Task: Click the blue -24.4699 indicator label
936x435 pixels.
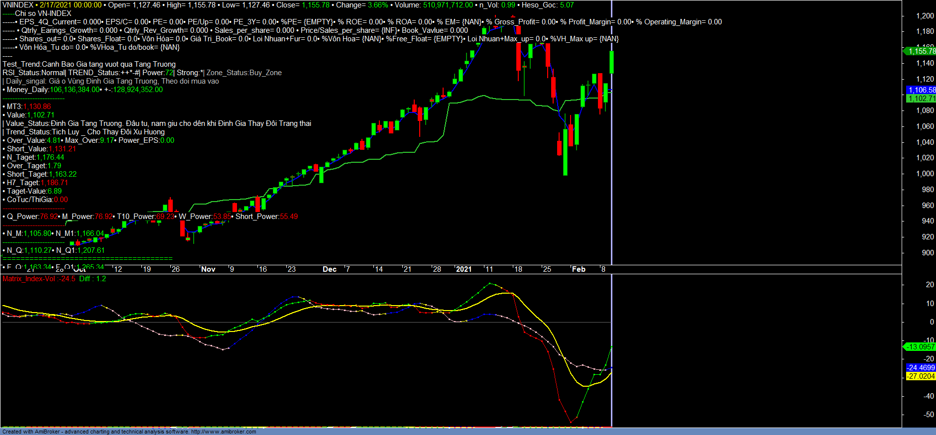Action: point(921,368)
